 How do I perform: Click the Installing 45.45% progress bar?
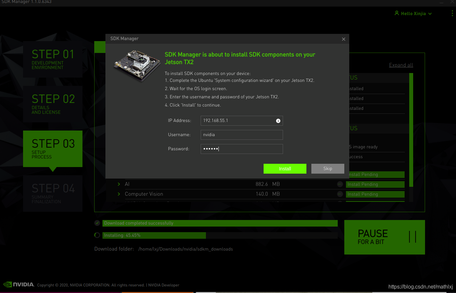tap(220, 235)
